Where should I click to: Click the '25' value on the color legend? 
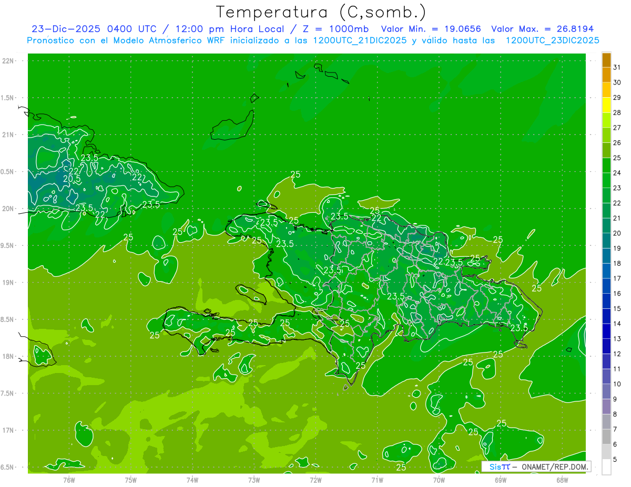(617, 158)
